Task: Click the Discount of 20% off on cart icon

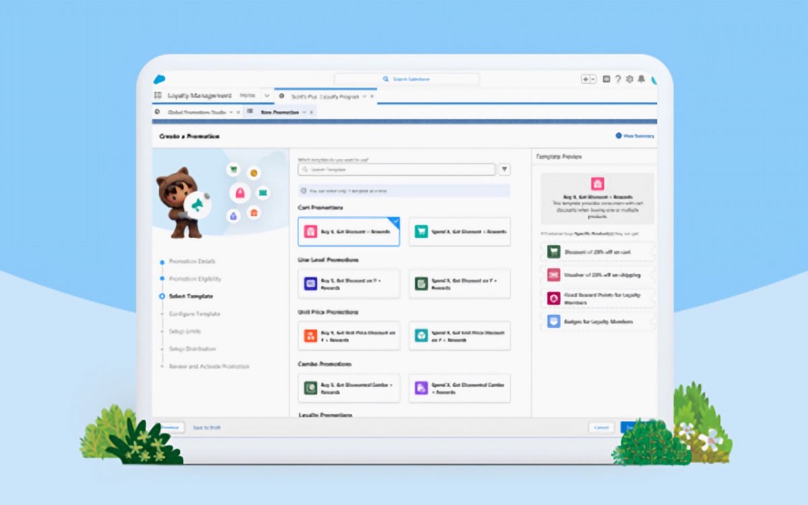Action: [554, 252]
